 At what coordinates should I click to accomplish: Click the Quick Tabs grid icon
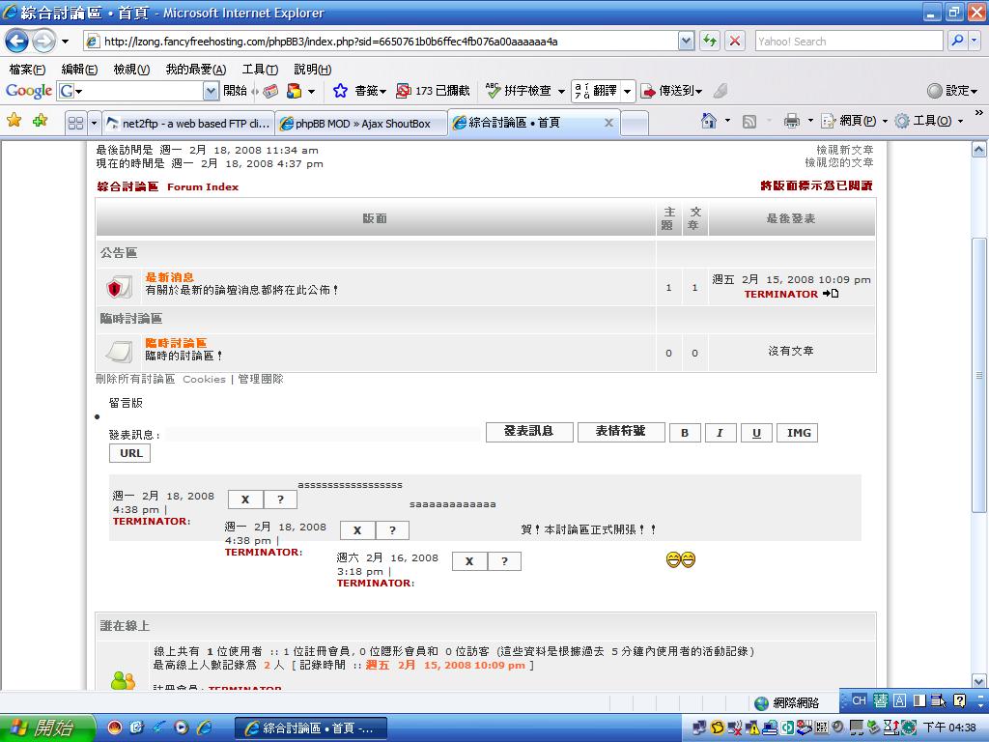[75, 123]
